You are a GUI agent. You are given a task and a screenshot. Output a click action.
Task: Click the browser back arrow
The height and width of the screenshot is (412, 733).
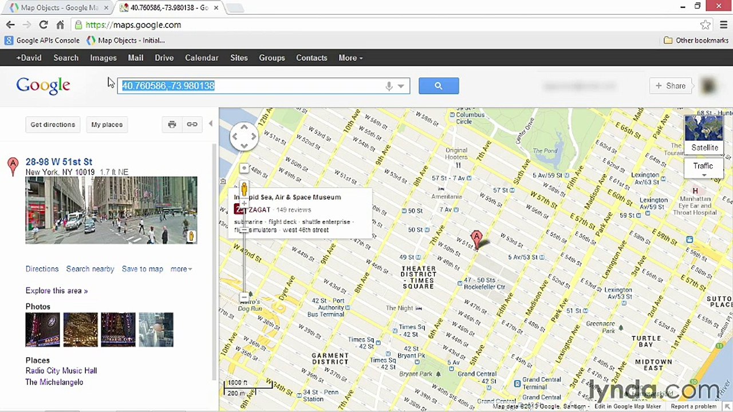click(10, 25)
